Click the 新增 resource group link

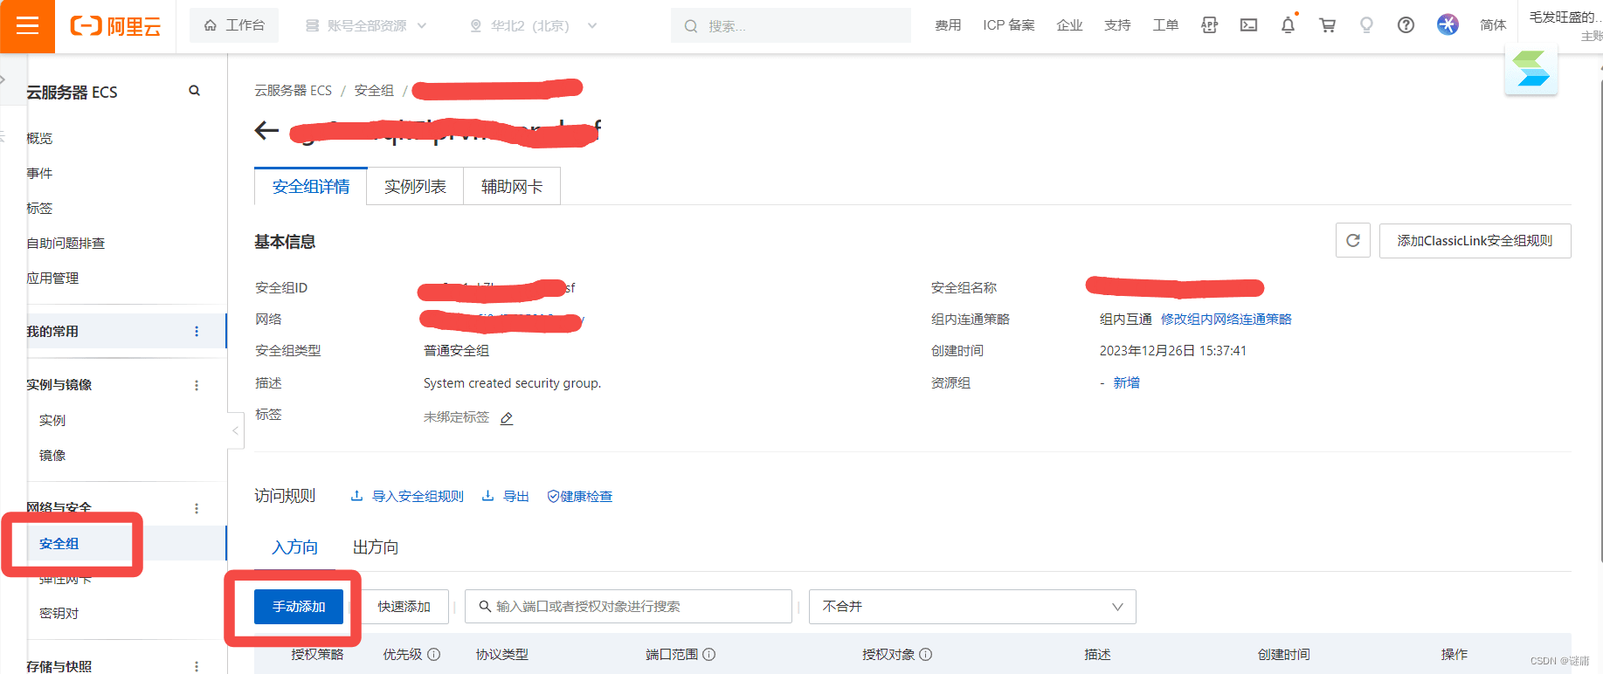(1126, 382)
